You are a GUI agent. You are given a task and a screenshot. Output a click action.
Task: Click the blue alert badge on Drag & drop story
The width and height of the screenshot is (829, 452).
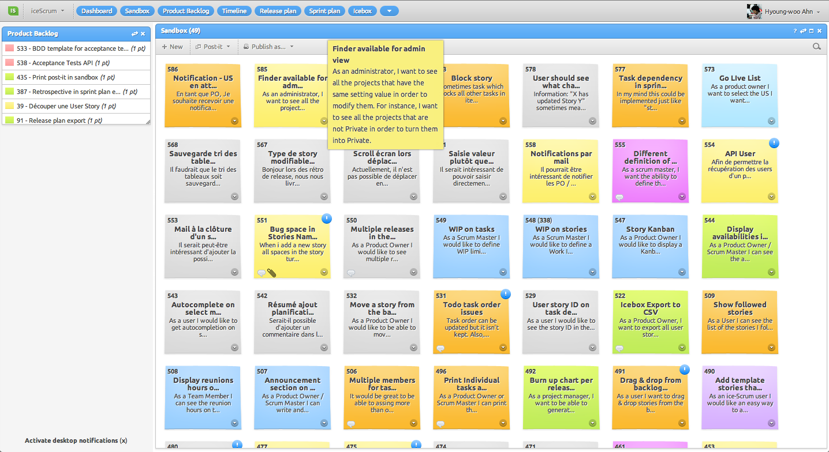tap(684, 370)
